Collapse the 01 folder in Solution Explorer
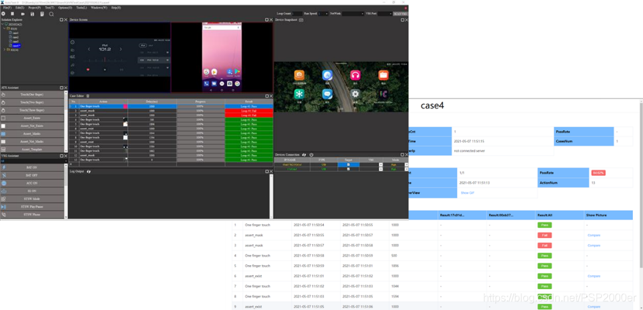Image resolution: width=643 pixels, height=310 pixels. click(5, 29)
